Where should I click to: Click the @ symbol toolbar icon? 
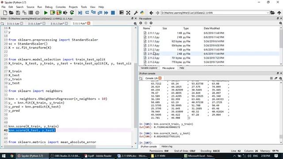click(x=37, y=13)
